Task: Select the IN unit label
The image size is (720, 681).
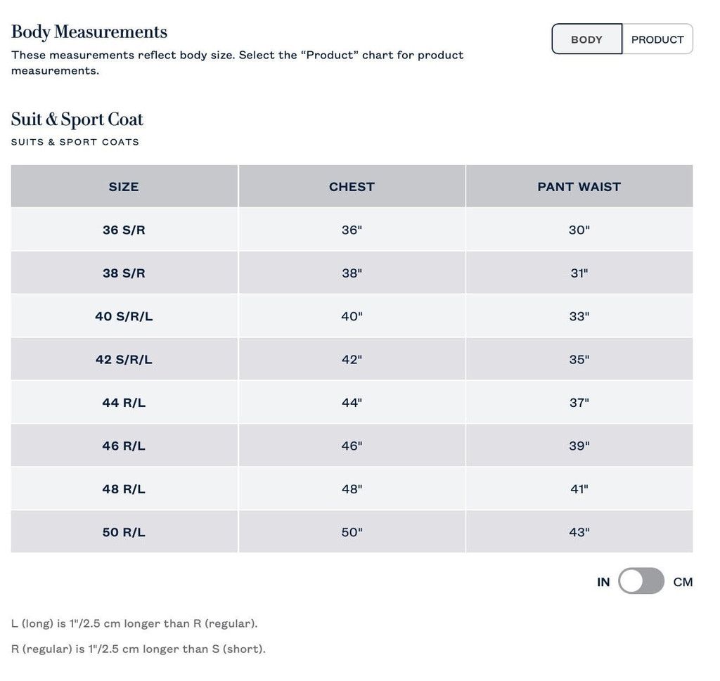Action: [603, 582]
